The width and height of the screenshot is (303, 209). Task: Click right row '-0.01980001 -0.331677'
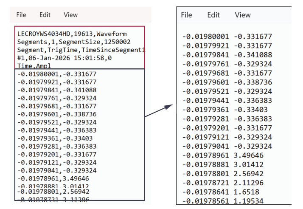[x=227, y=37]
